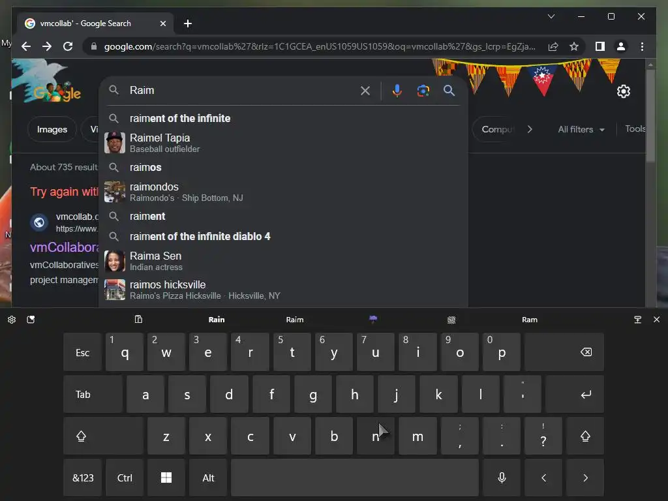This screenshot has width=668, height=501.
Task: Tap the Esc key
Action: pyautogui.click(x=82, y=352)
